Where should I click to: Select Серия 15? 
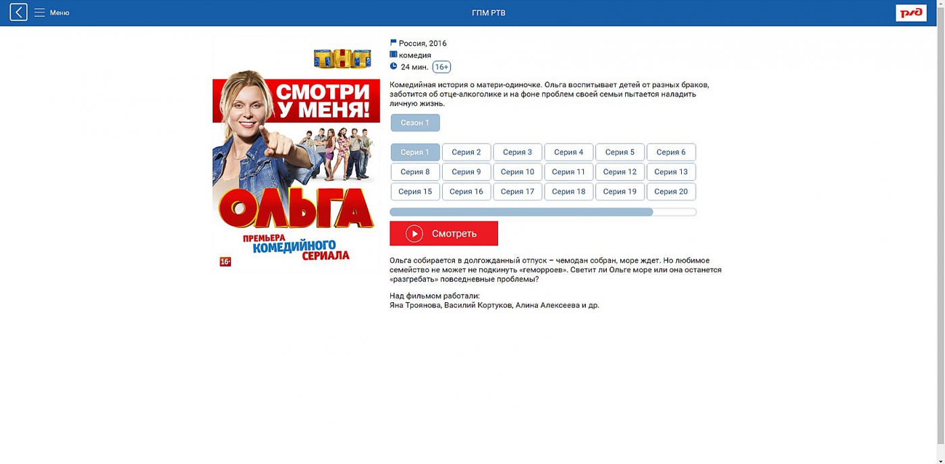point(415,192)
